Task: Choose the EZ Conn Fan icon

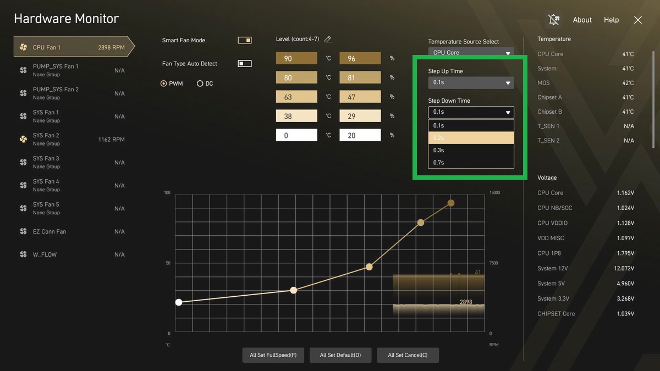Action: (x=23, y=232)
